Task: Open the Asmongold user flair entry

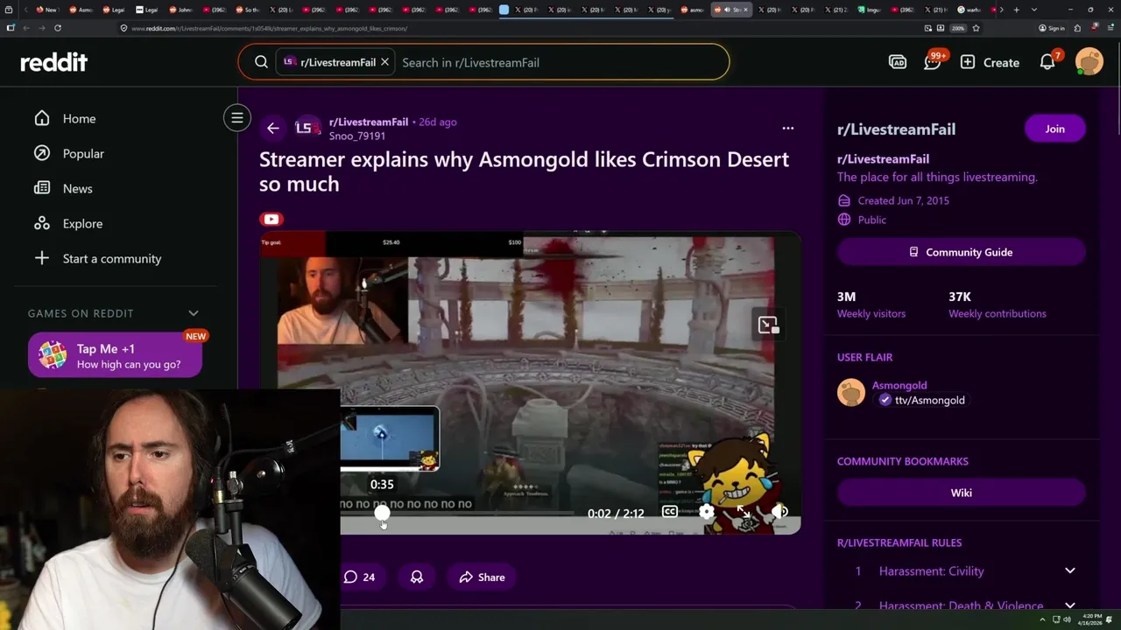Action: [902, 392]
